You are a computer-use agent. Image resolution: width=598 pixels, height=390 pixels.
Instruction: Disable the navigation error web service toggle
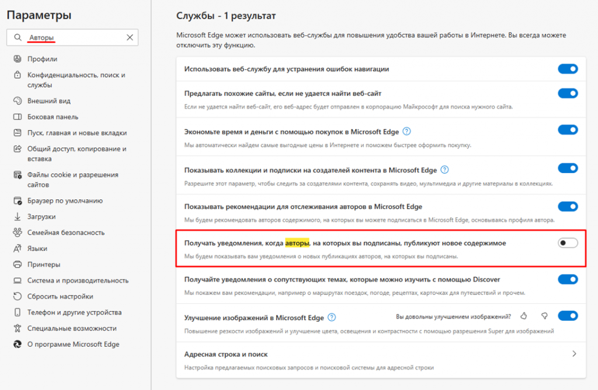[567, 69]
